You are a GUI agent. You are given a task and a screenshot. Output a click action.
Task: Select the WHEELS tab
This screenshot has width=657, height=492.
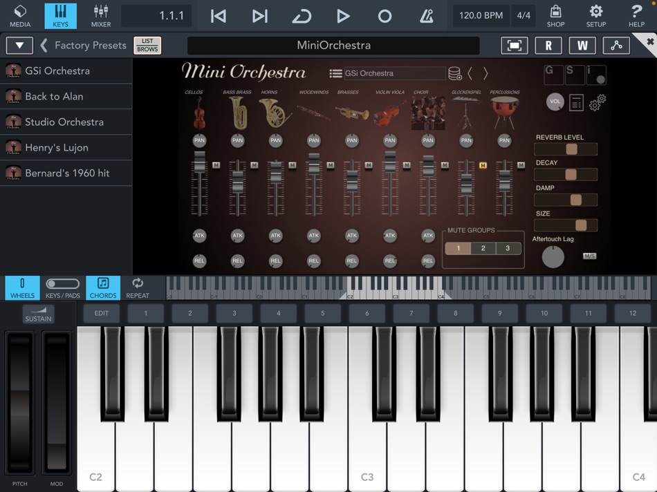tap(22, 287)
